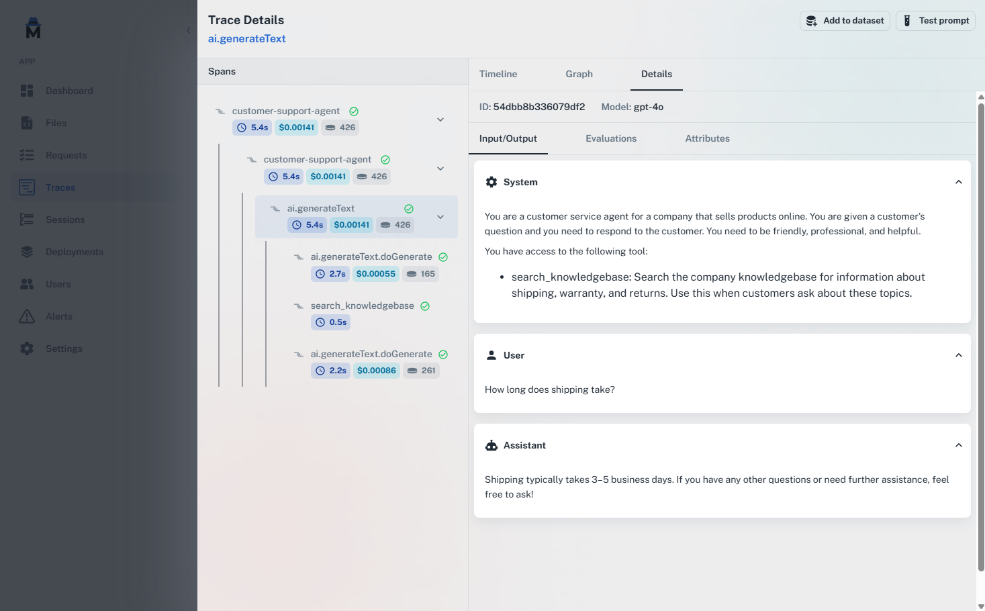Switch to the Graph tab

point(579,74)
